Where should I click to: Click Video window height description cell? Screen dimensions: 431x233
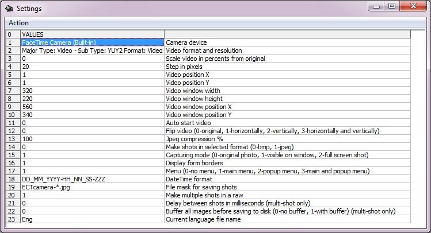coord(287,99)
